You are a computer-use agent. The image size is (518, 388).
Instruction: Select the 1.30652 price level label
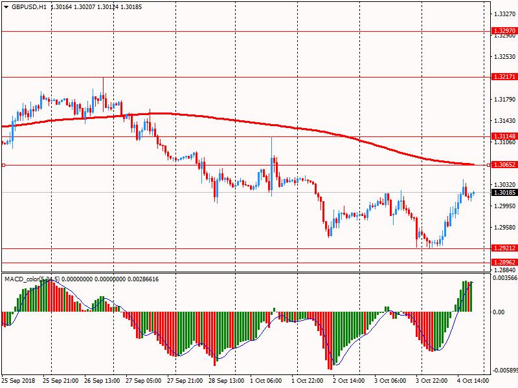click(504, 165)
